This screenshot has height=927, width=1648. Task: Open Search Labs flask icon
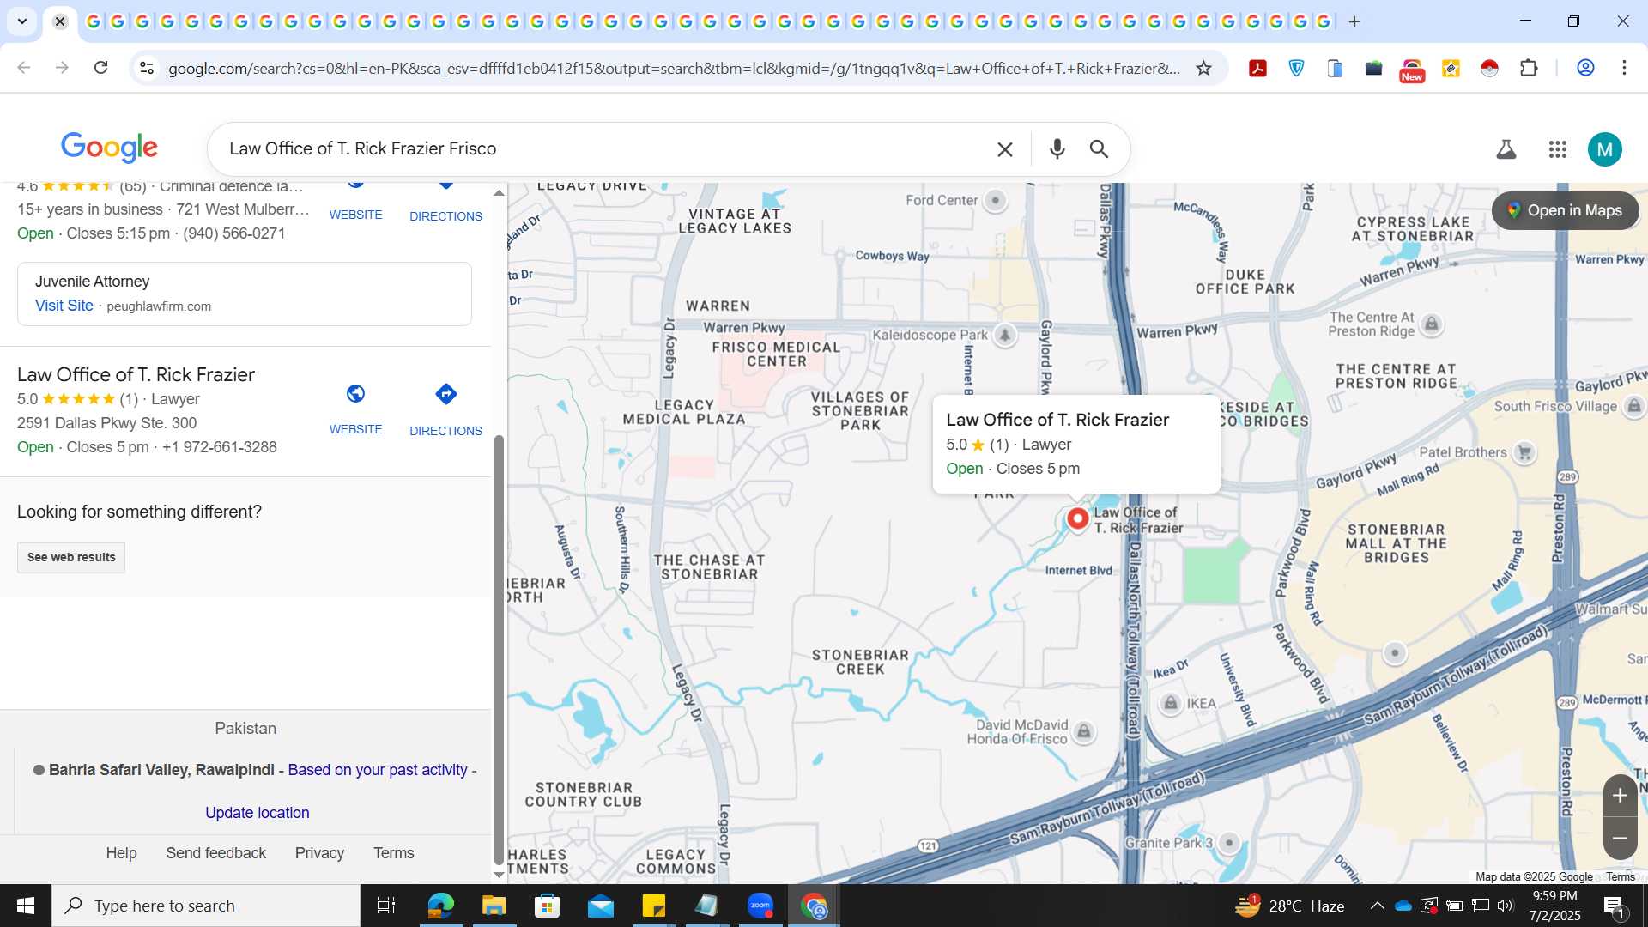pyautogui.click(x=1506, y=149)
